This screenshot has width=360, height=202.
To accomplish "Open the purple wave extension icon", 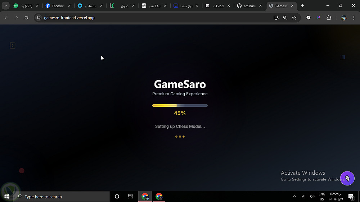I will coord(319,18).
